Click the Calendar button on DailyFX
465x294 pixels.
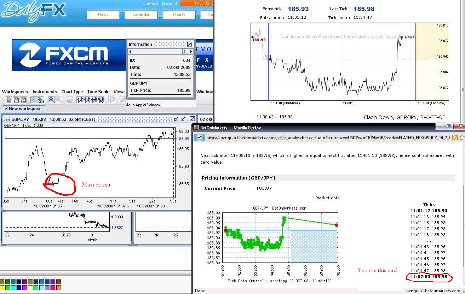[x=141, y=14]
